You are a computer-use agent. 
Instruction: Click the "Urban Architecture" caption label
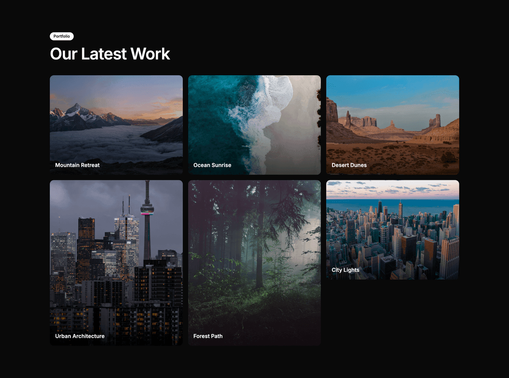(x=80, y=336)
